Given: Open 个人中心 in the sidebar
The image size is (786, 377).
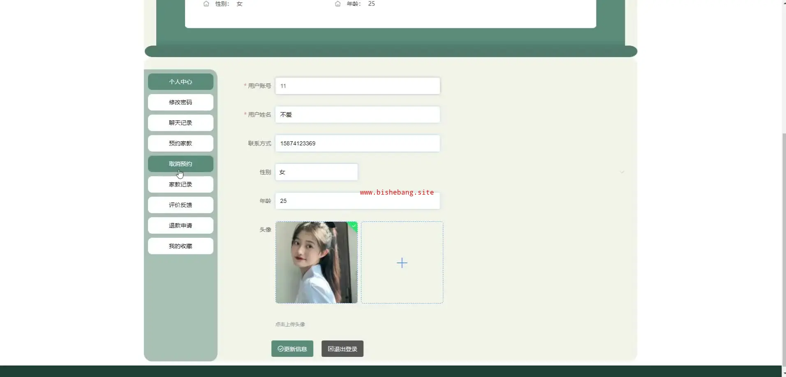Looking at the screenshot, I should tap(180, 82).
